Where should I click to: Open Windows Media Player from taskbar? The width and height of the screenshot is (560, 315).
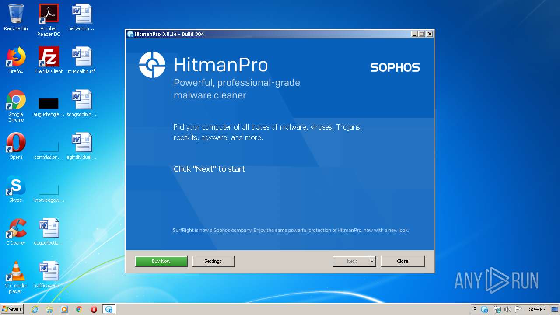(x=64, y=309)
